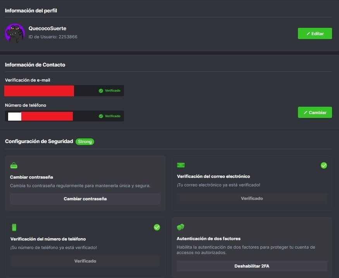339x278 pixels.
Task: Click the green checkmark circle on the email verification card
Action: [324, 165]
